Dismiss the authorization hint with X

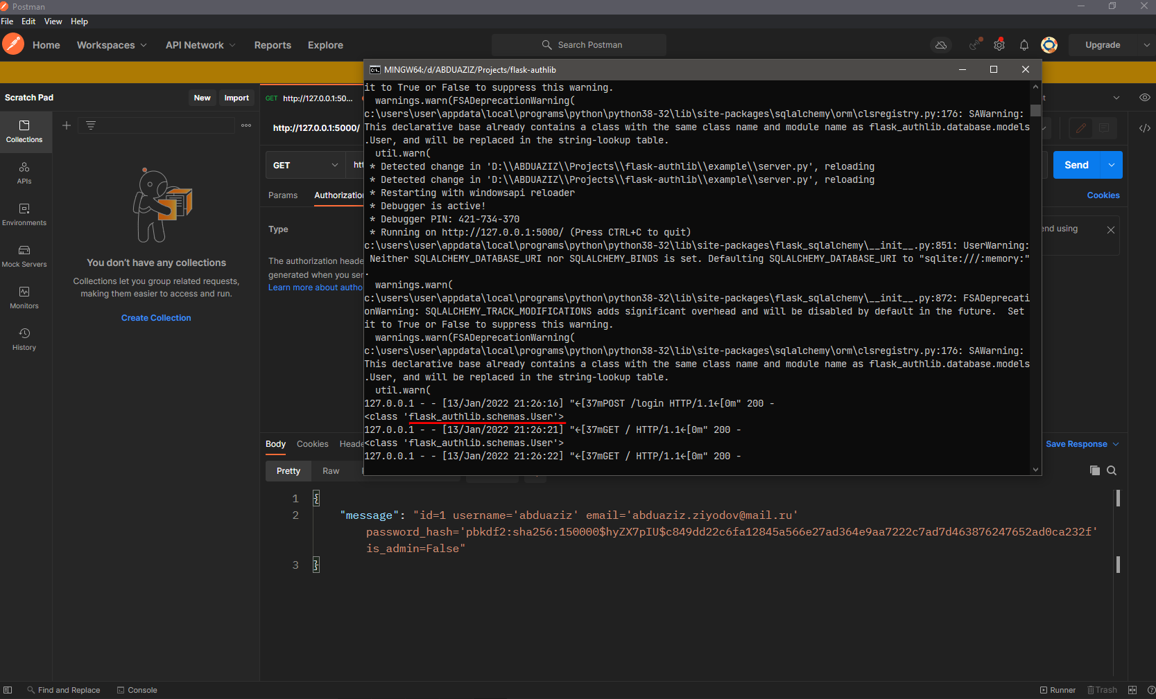(1111, 230)
